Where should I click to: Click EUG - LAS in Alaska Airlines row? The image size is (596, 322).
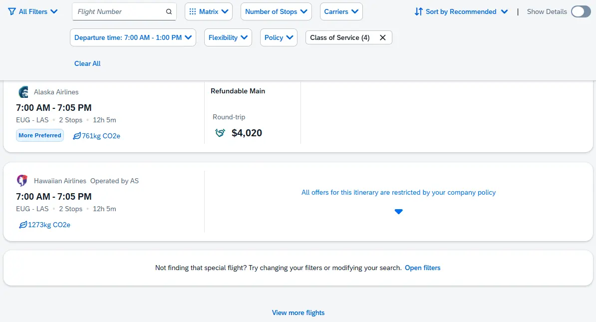32,120
